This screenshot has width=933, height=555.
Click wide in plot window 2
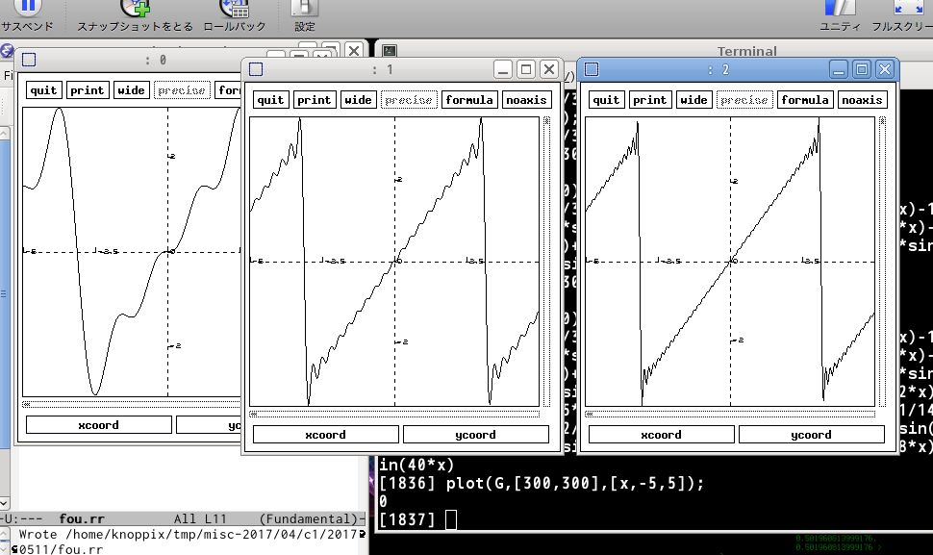(693, 100)
